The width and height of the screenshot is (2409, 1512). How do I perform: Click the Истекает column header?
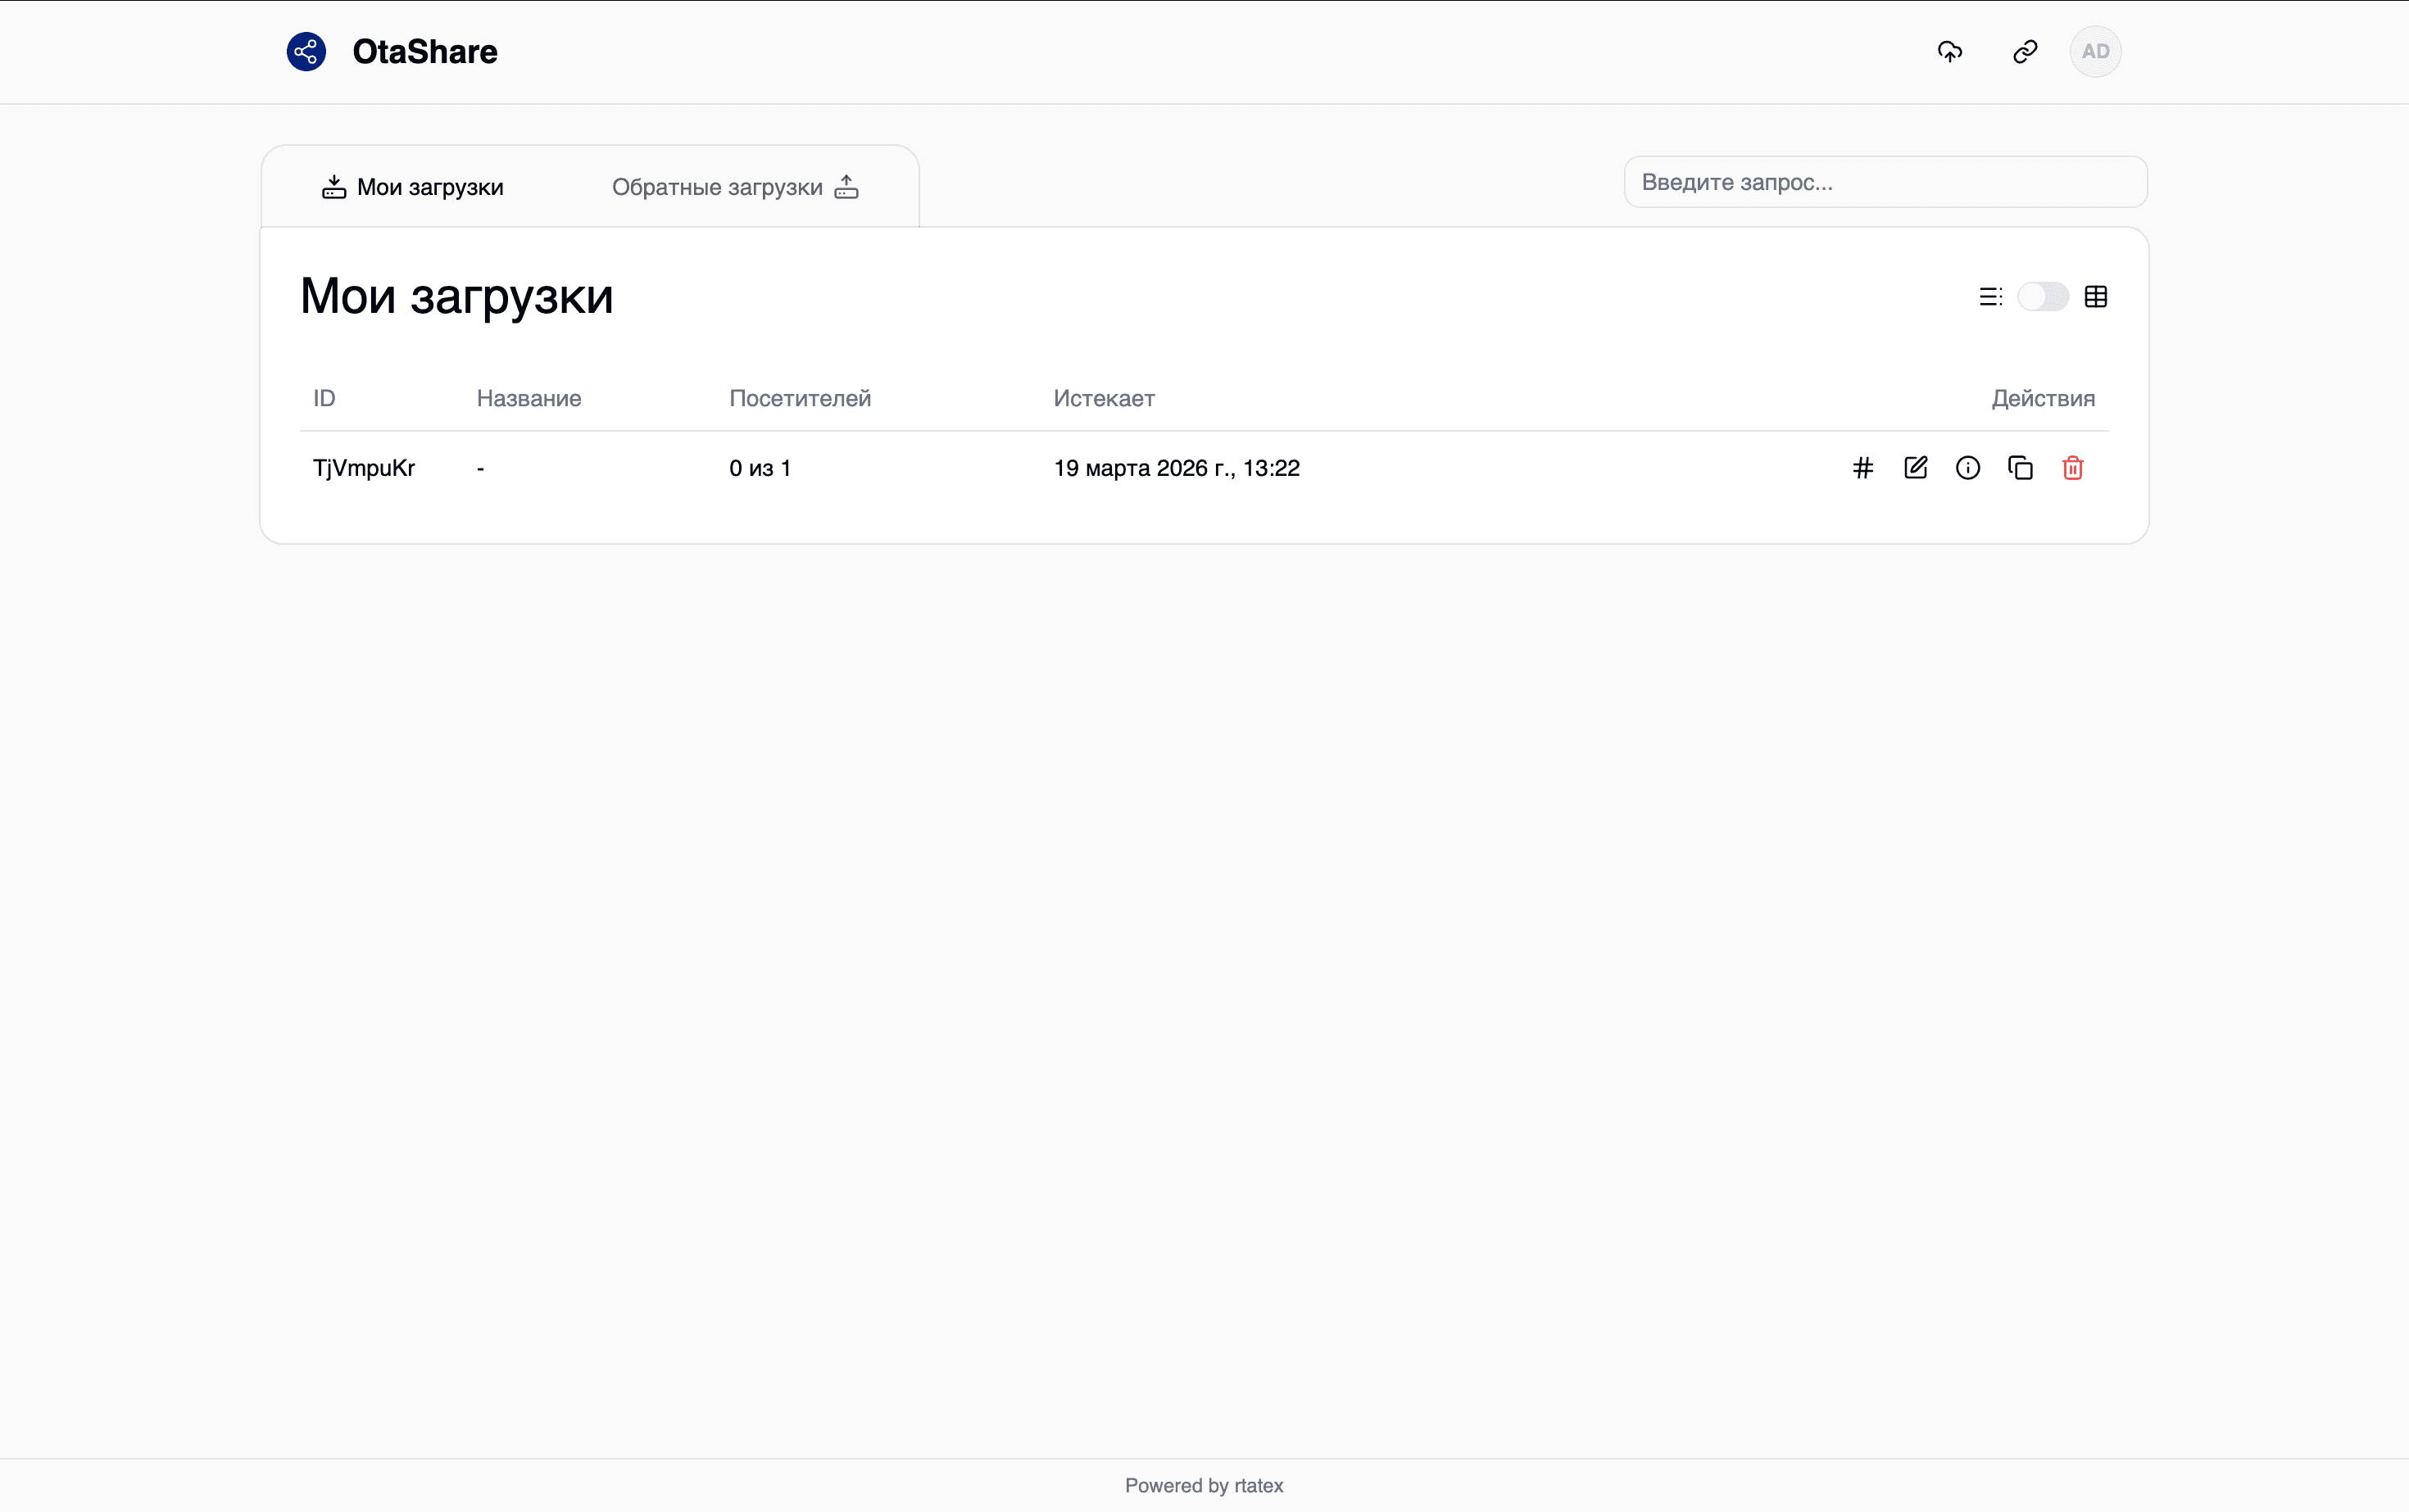click(1105, 398)
